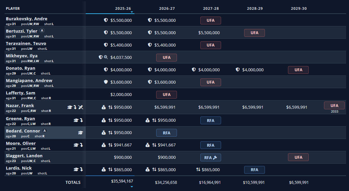The image size is (349, 191).
Task: Click the shield icon beside Burakovsky's 2026-27 salary
Action: click(x=150, y=20)
